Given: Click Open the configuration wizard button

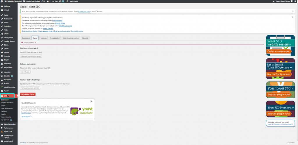Looking at the screenshot, I should pyautogui.click(x=31, y=56).
